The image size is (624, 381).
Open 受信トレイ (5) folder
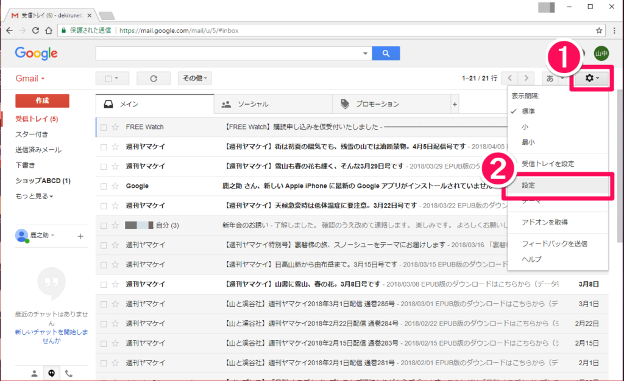(37, 119)
